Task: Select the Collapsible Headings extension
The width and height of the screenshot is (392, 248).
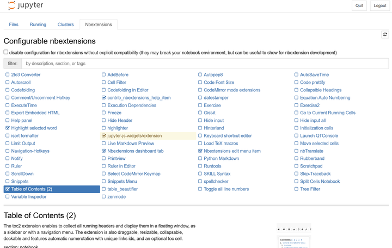Action: click(321, 90)
